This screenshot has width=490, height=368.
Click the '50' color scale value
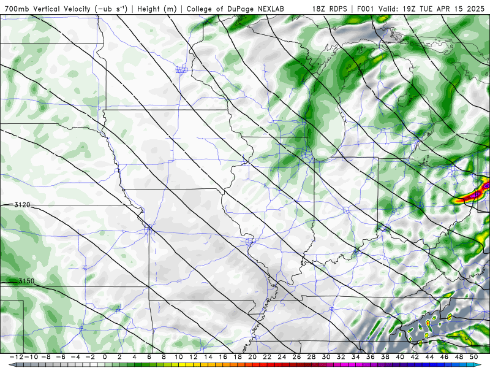[473, 357]
